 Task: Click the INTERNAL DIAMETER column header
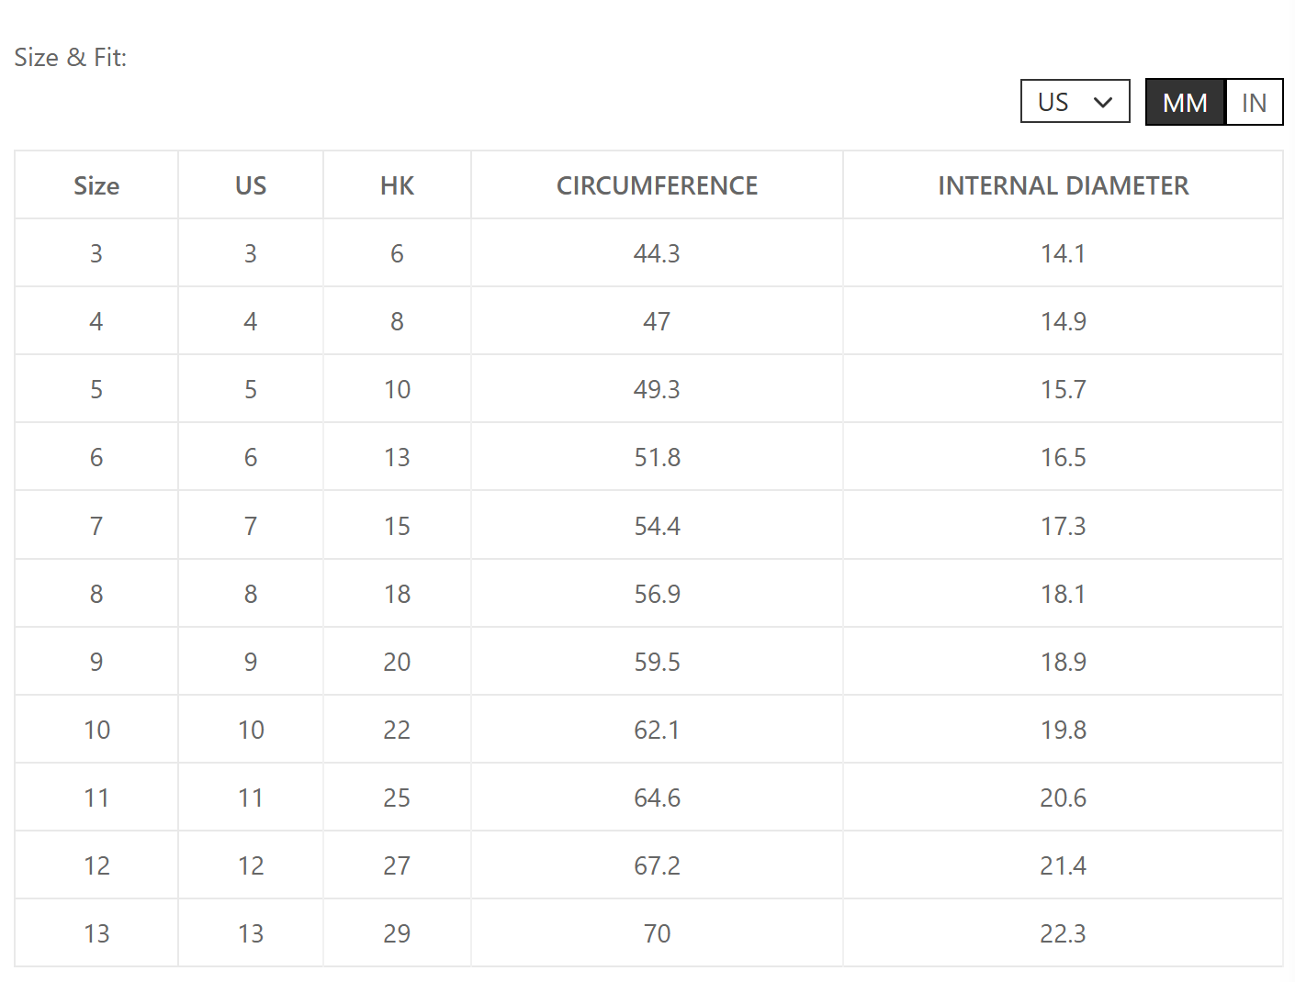[1063, 185]
